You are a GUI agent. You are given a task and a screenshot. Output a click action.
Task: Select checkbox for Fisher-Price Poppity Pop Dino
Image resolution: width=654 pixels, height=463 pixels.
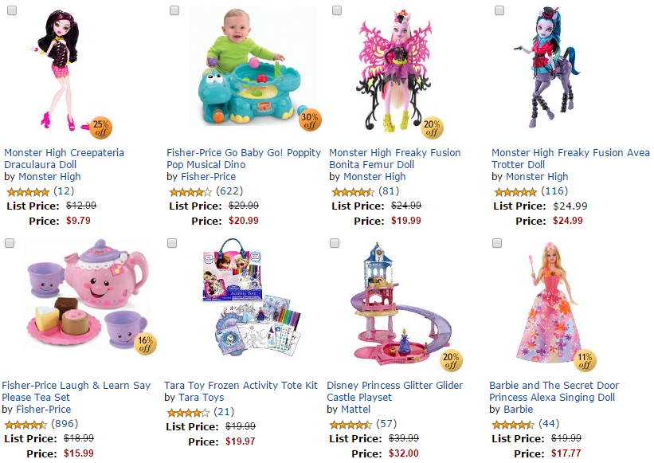click(174, 10)
